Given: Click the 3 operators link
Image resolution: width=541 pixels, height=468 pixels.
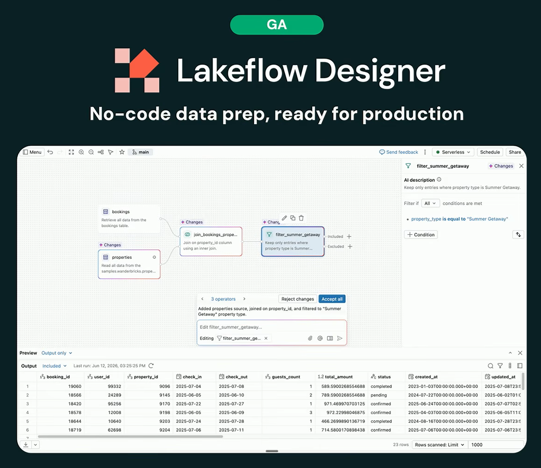Looking at the screenshot, I should (x=223, y=299).
